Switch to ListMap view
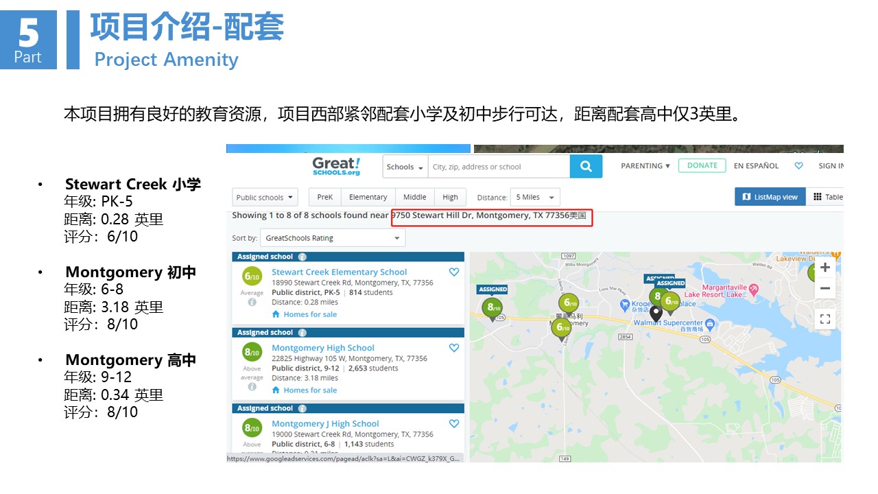Viewport: 878px width, 494px height. tap(770, 198)
